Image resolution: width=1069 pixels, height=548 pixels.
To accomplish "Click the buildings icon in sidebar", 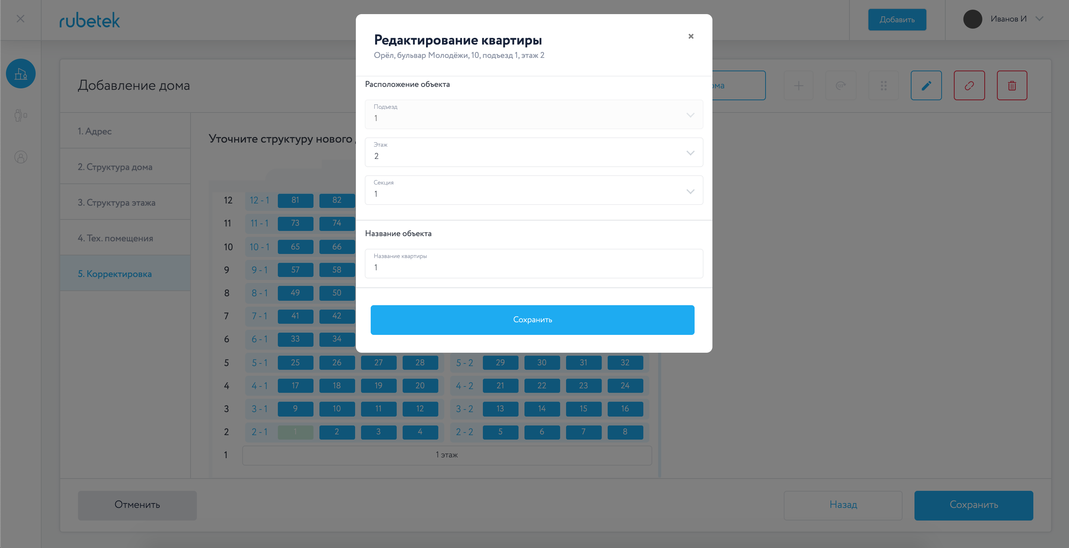I will pyautogui.click(x=21, y=74).
